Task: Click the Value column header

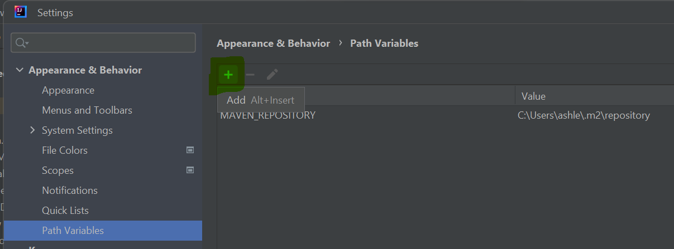Action: (x=595, y=96)
